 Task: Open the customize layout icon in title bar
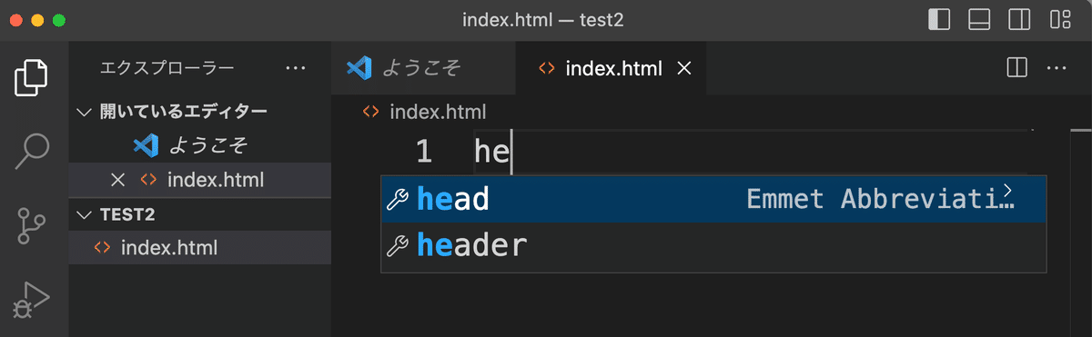tap(1060, 19)
